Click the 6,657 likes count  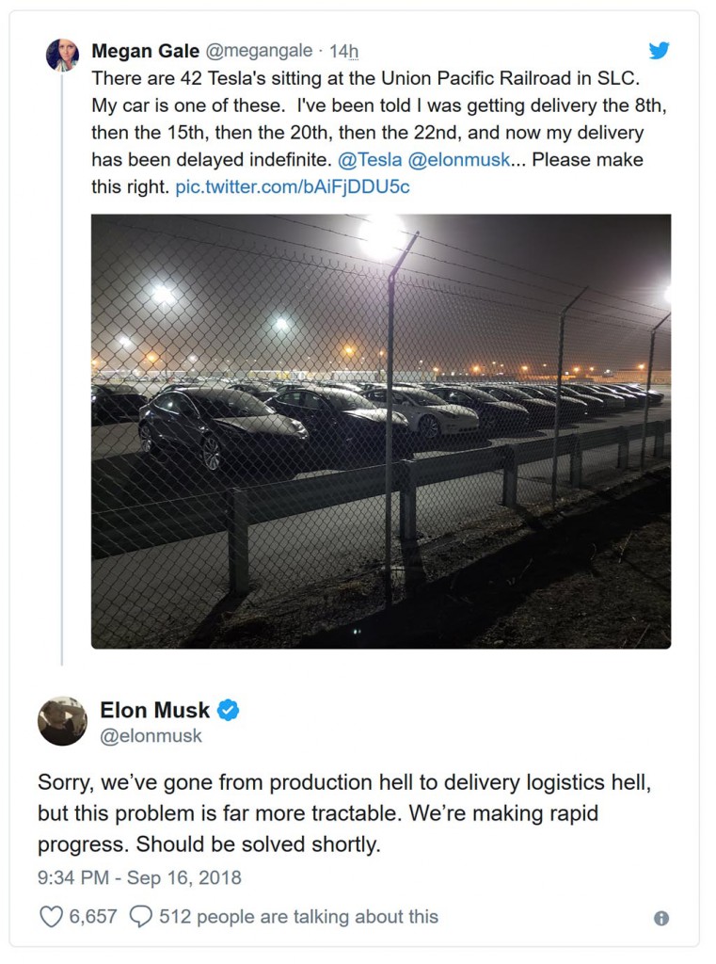(x=93, y=917)
